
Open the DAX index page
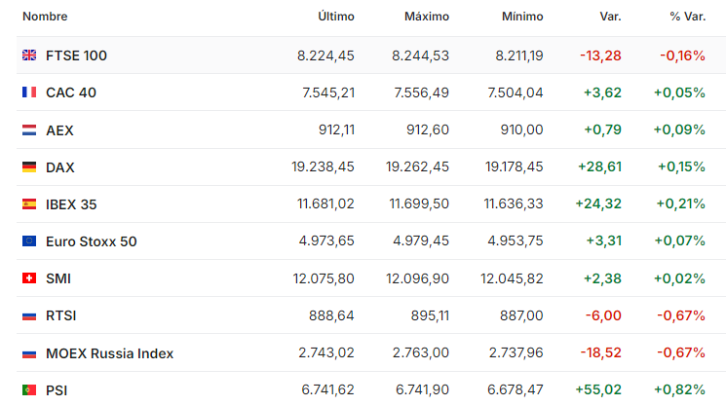(x=60, y=166)
